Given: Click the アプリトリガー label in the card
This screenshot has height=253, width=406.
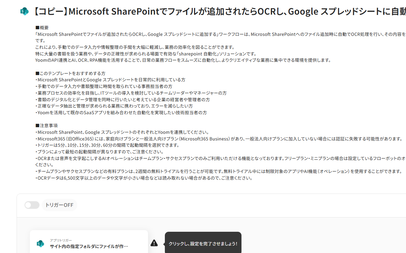Looking at the screenshot, I should (x=61, y=240).
